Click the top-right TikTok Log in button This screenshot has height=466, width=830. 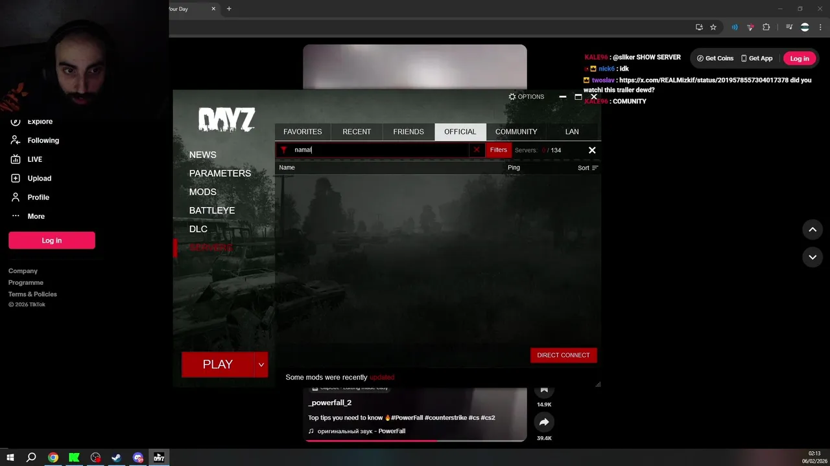tap(800, 58)
